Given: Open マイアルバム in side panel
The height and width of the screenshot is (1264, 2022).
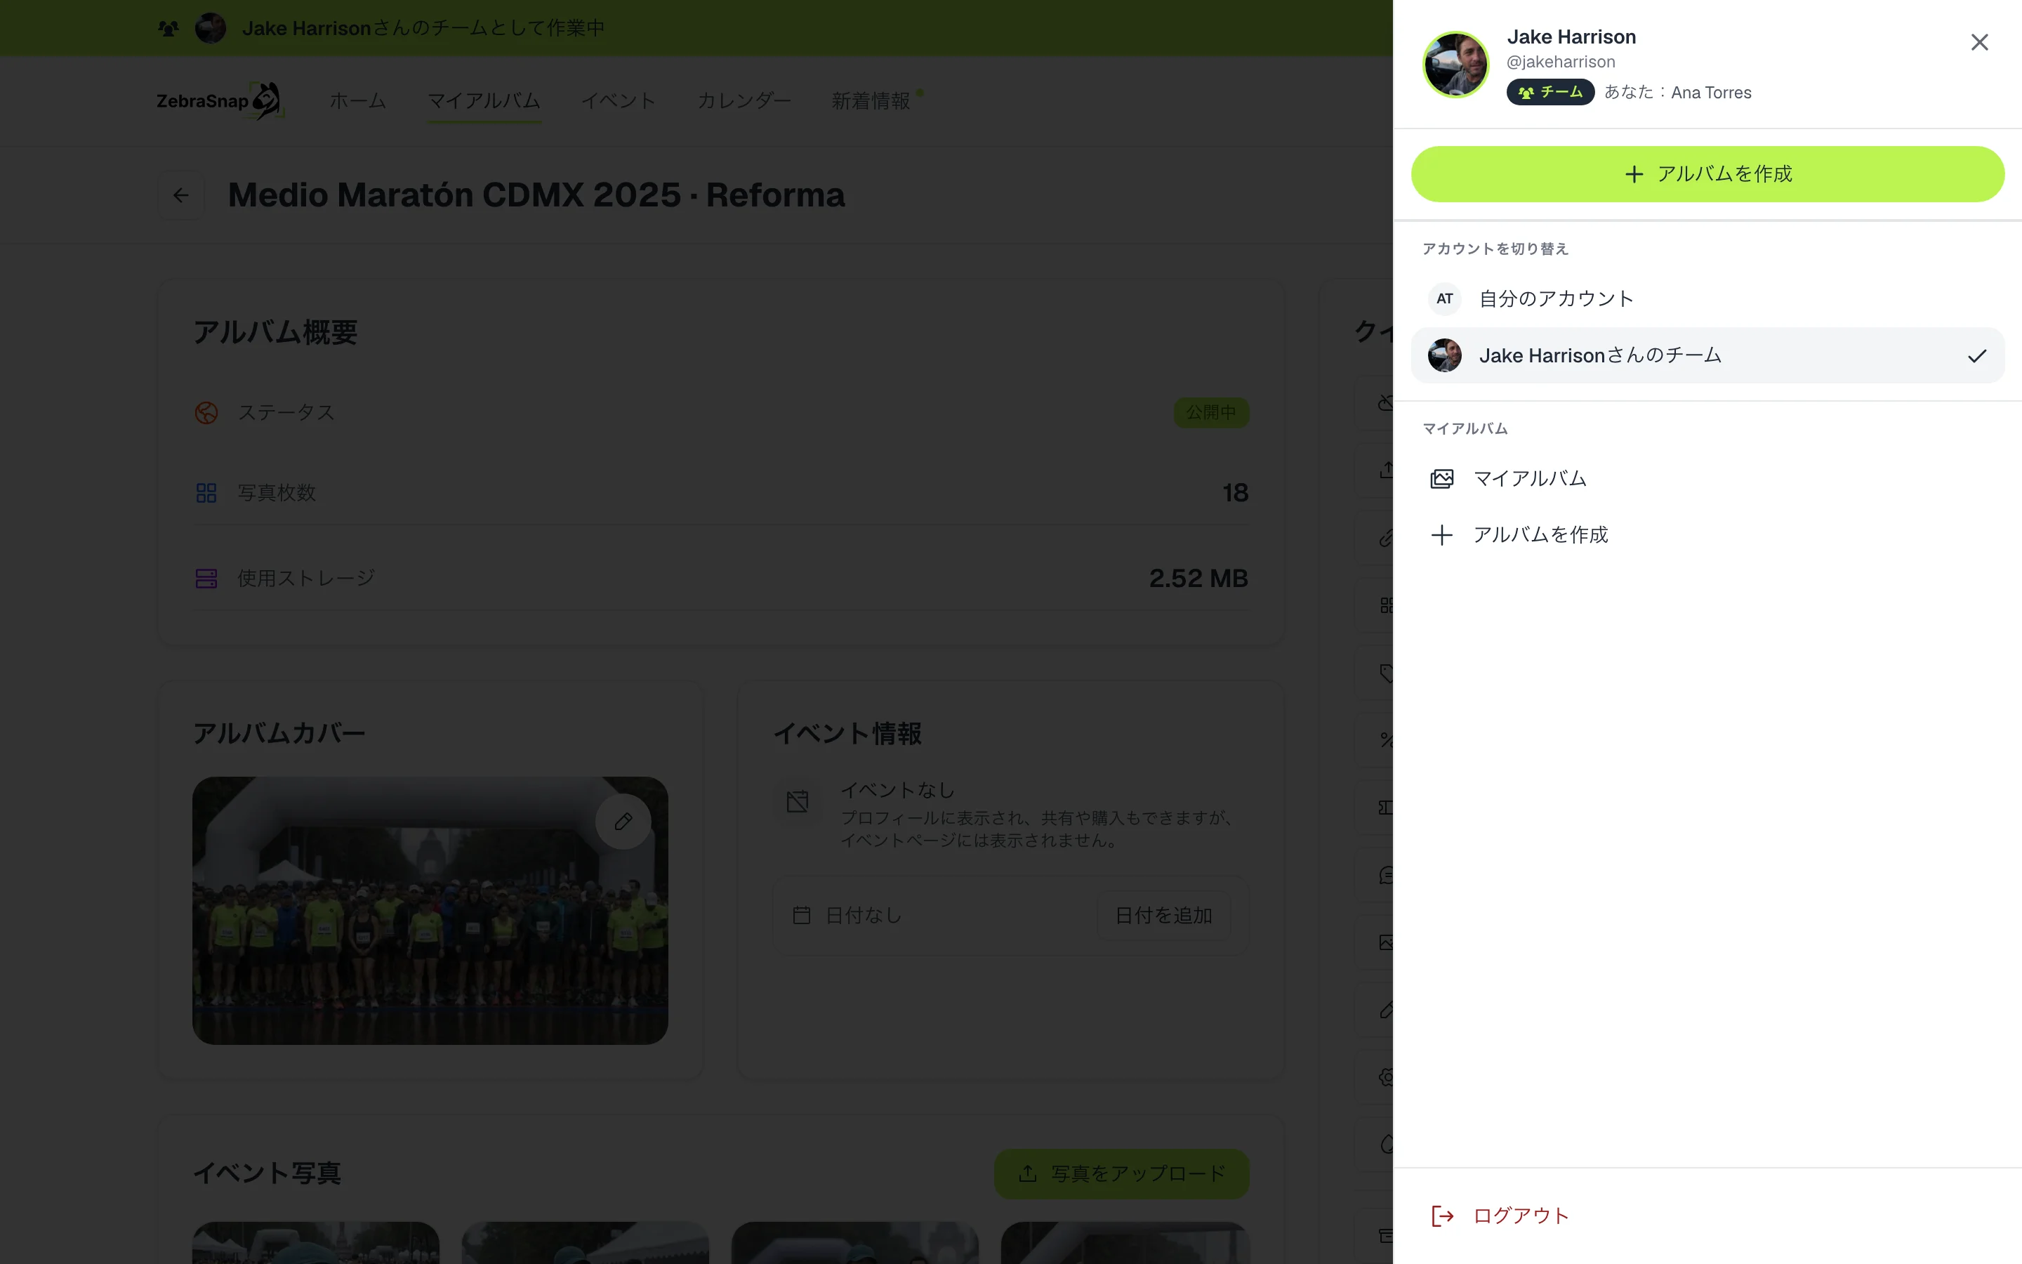Looking at the screenshot, I should (1707, 478).
